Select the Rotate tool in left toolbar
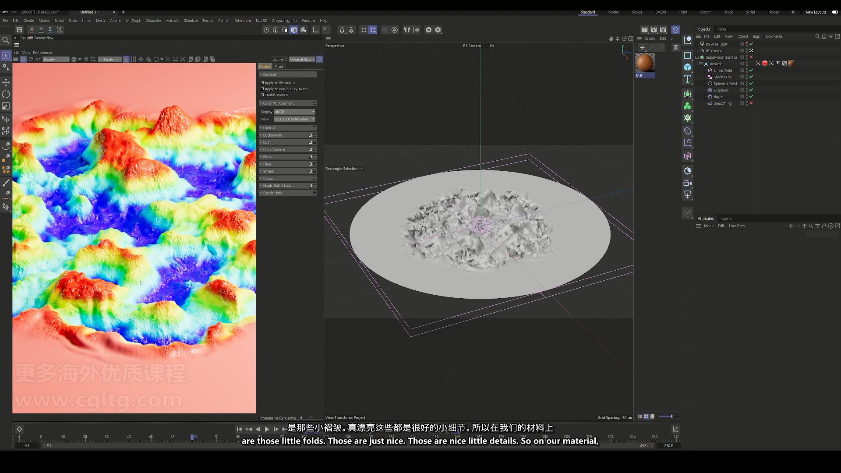Image resolution: width=841 pixels, height=473 pixels. [6, 94]
